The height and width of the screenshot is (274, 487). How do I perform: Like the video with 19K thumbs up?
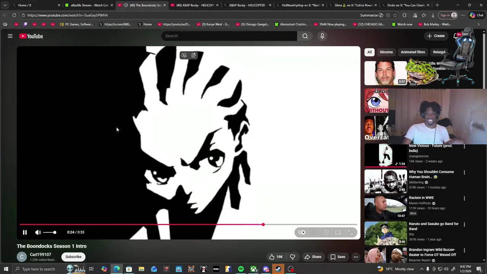point(276,257)
